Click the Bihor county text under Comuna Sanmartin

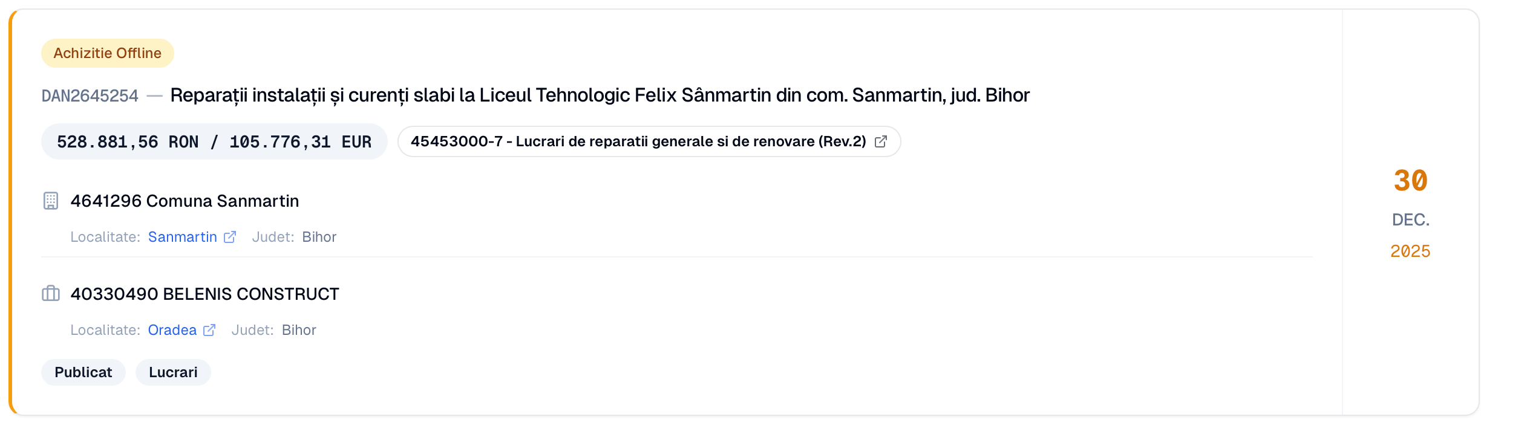click(x=319, y=237)
